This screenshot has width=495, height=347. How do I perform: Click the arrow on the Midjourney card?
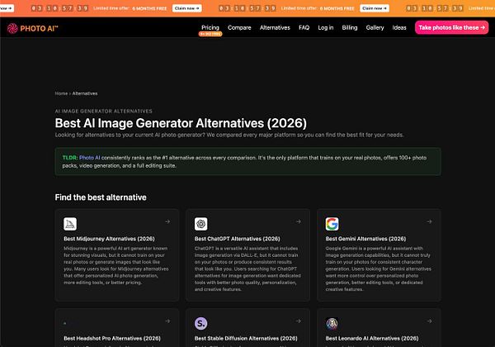point(167,221)
